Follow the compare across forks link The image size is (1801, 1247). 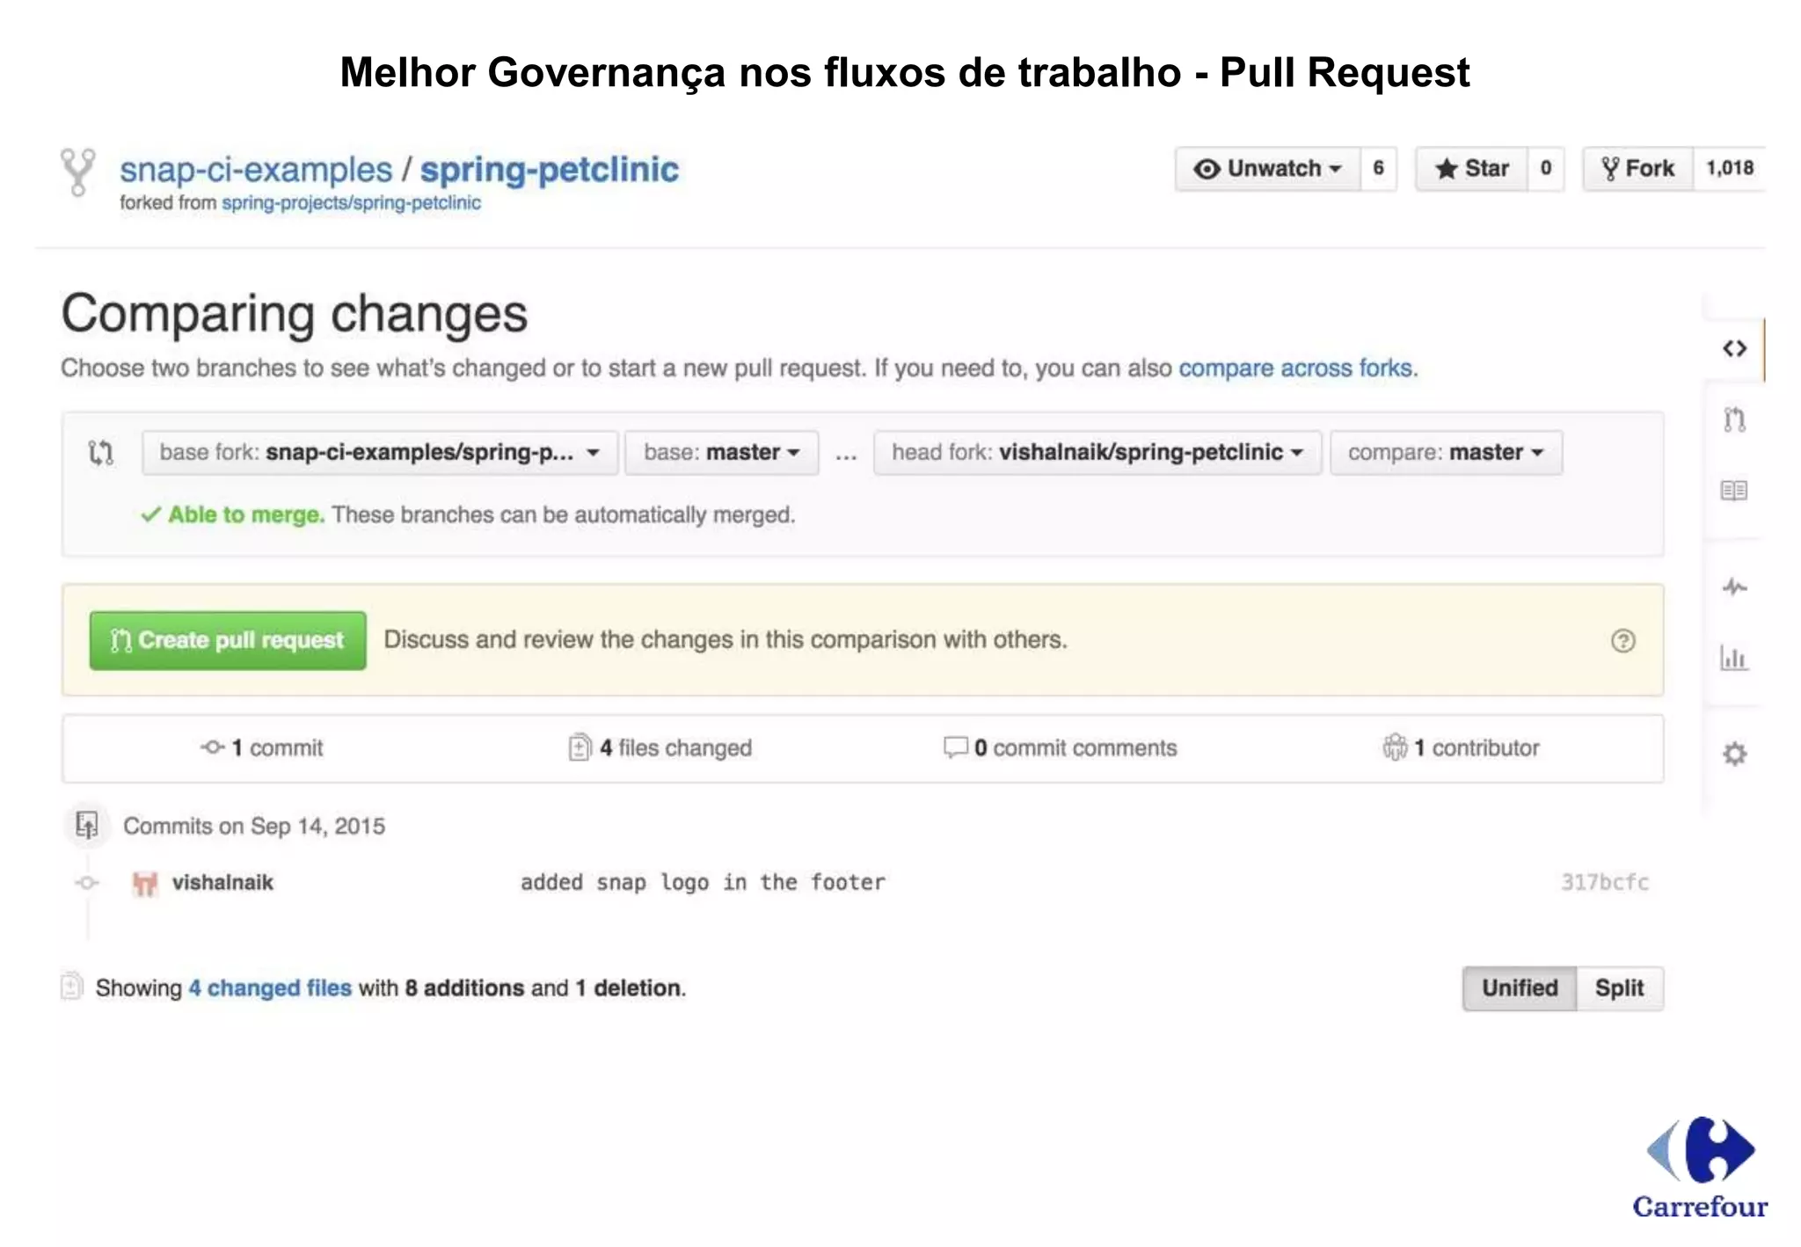click(1296, 368)
